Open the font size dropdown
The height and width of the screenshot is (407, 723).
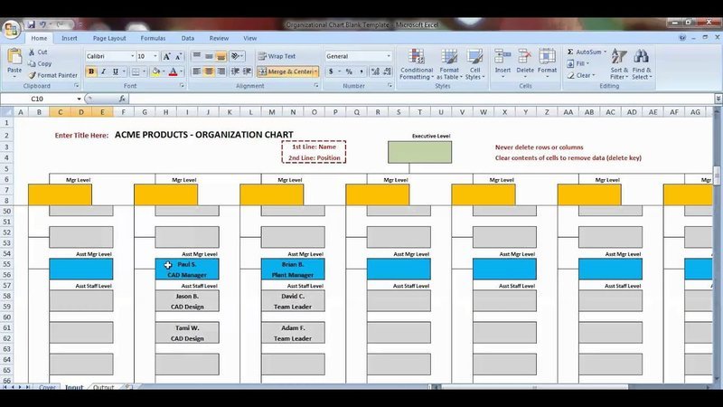pos(155,56)
